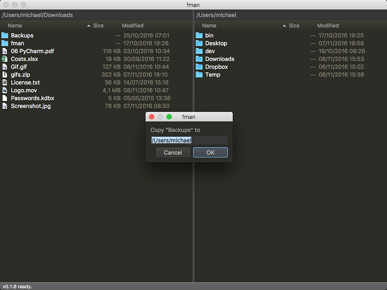Click the License.txt document icon
The image size is (387, 290).
point(5,82)
